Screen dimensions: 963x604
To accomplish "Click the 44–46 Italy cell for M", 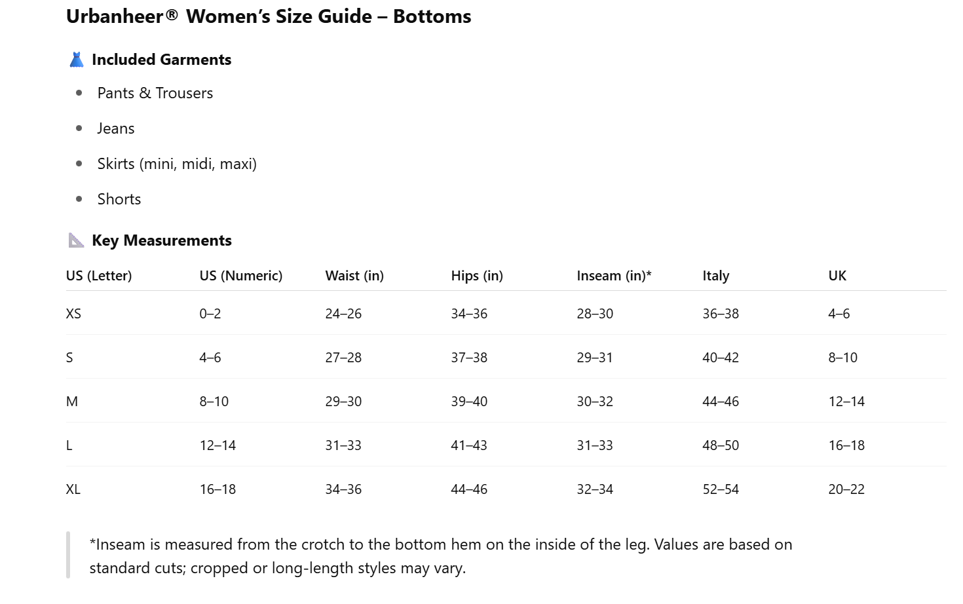I will coord(721,402).
